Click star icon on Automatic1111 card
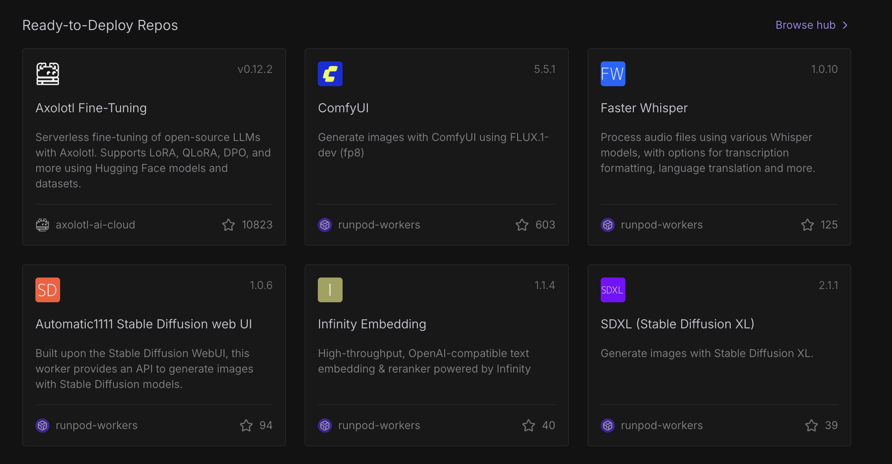Viewport: 892px width, 464px height. pos(246,426)
